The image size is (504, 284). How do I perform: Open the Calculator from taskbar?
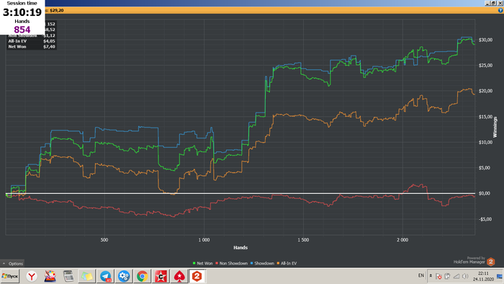(68, 276)
